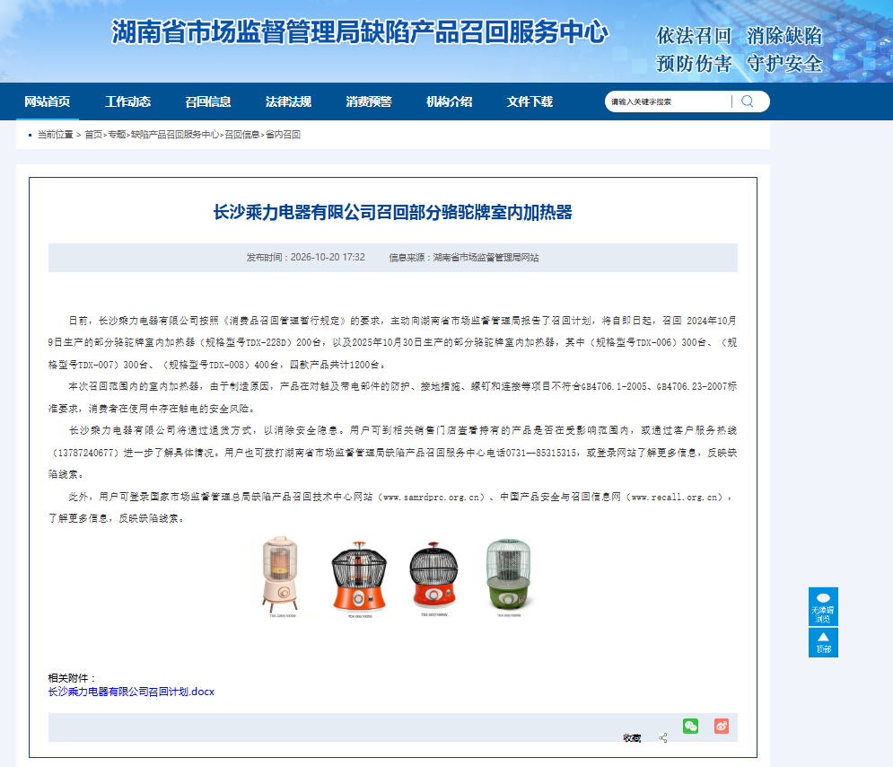
Task: Open the 消费预警 menu item
Action: [369, 101]
